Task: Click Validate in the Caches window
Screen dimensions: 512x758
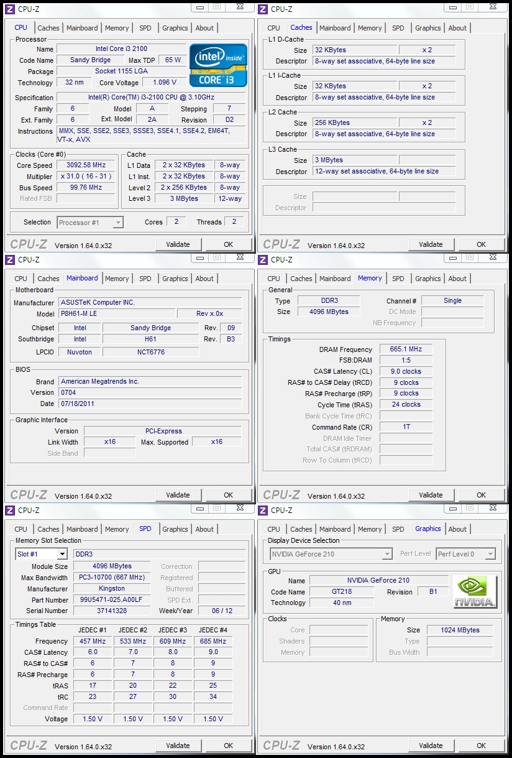Action: (x=431, y=244)
